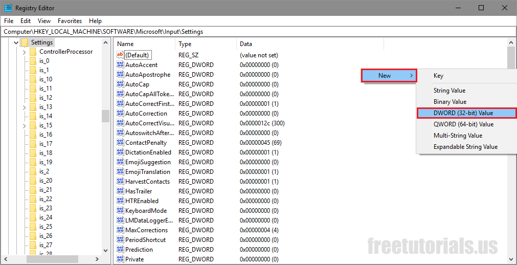Select the ControllerProcessor folder icon
The width and height of the screenshot is (517, 265).
33,52
